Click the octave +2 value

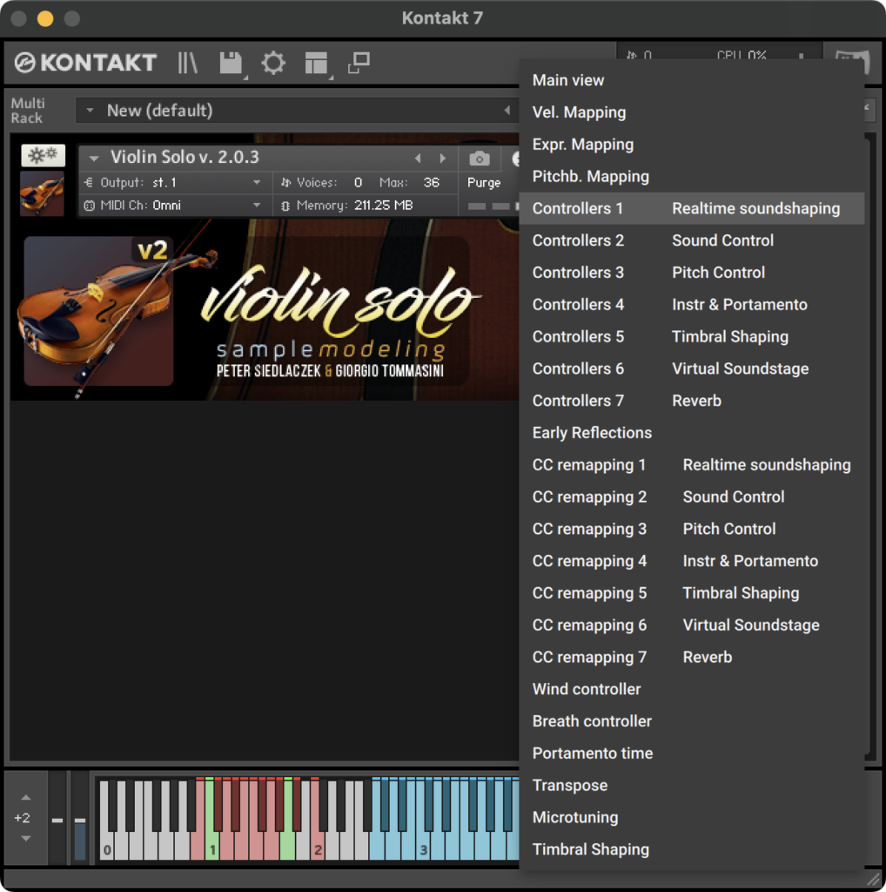[22, 818]
